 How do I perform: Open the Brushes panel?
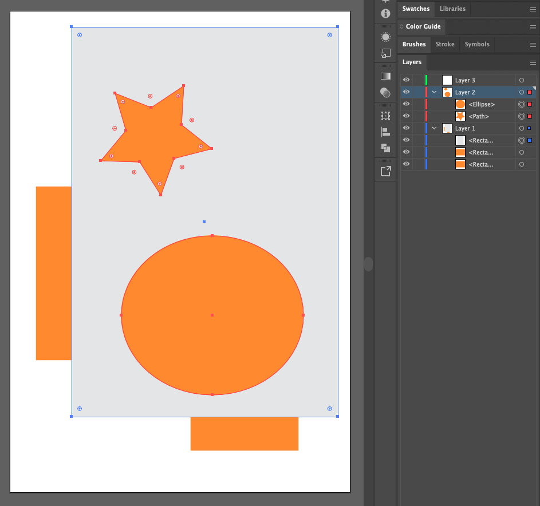414,45
